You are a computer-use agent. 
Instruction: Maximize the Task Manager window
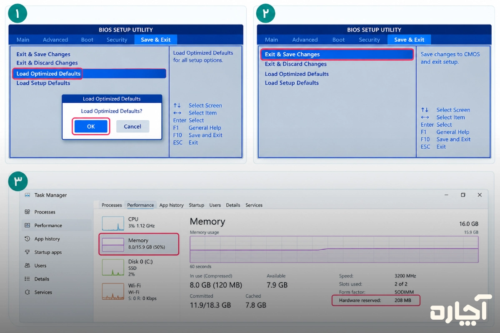(463, 195)
